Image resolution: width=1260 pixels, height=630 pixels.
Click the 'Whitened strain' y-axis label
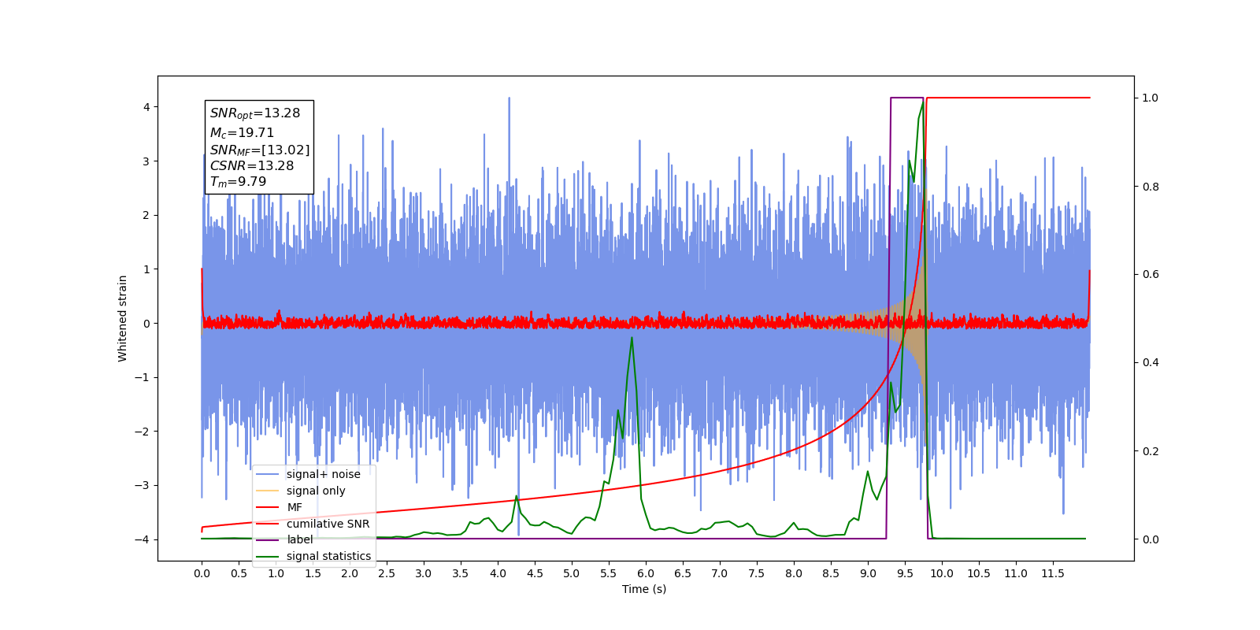[122, 318]
